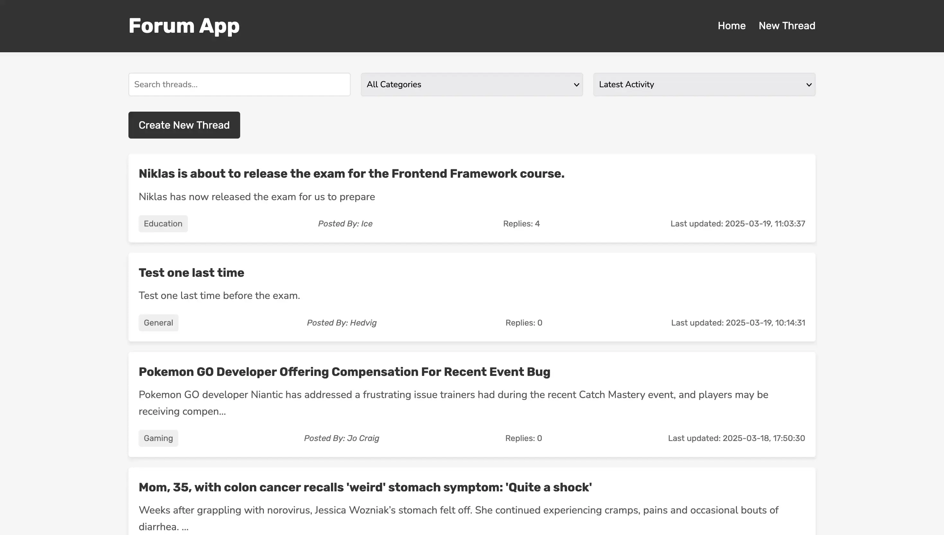Screen dimensions: 944x535
Task: Select the Gaming category tag
Action: tap(158, 438)
